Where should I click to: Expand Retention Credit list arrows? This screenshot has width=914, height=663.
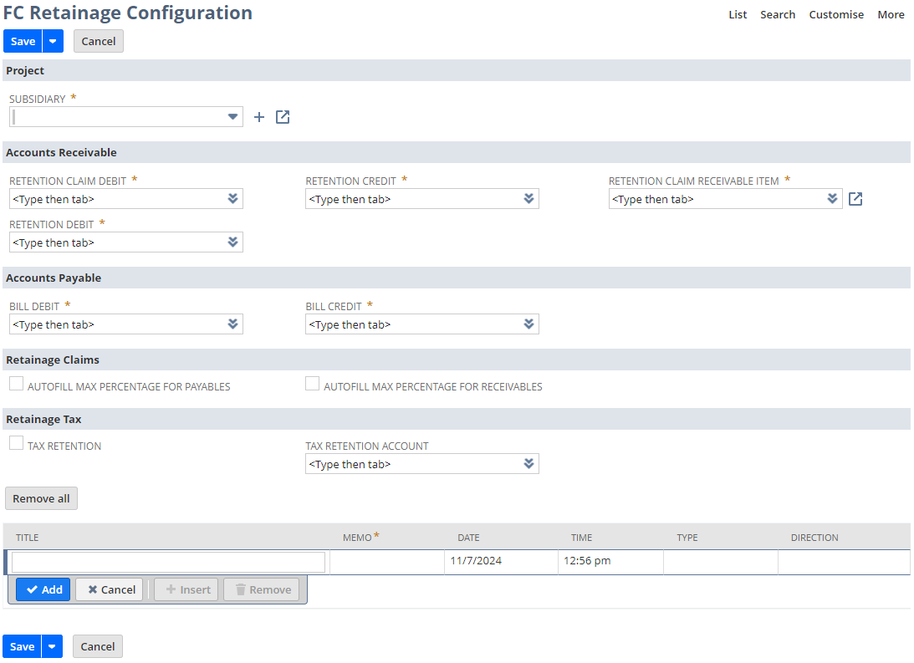(528, 199)
